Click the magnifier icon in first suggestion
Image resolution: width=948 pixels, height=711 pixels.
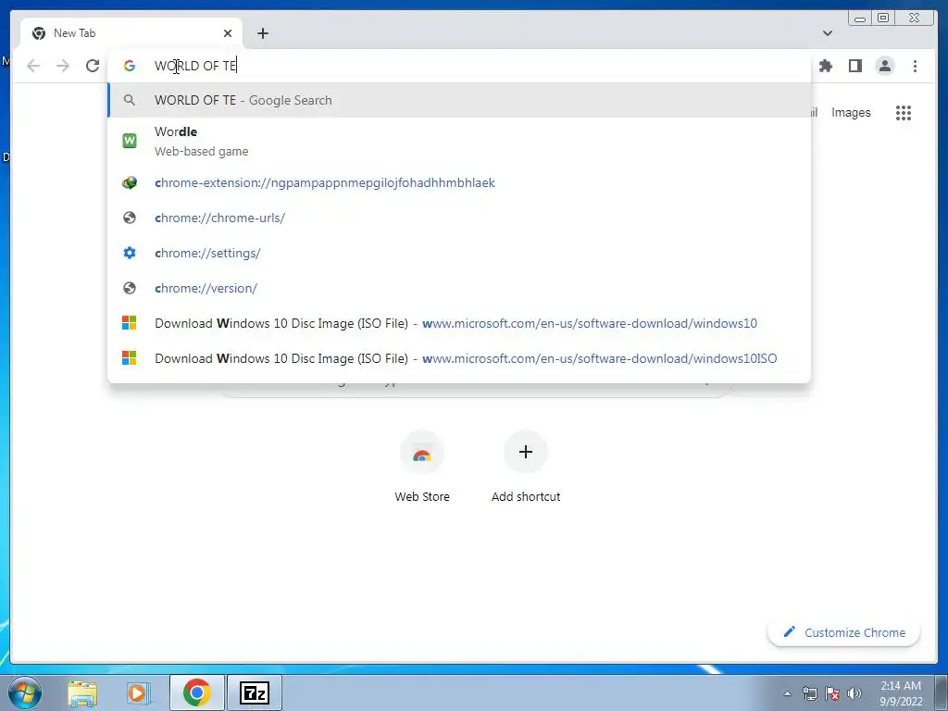coord(130,100)
